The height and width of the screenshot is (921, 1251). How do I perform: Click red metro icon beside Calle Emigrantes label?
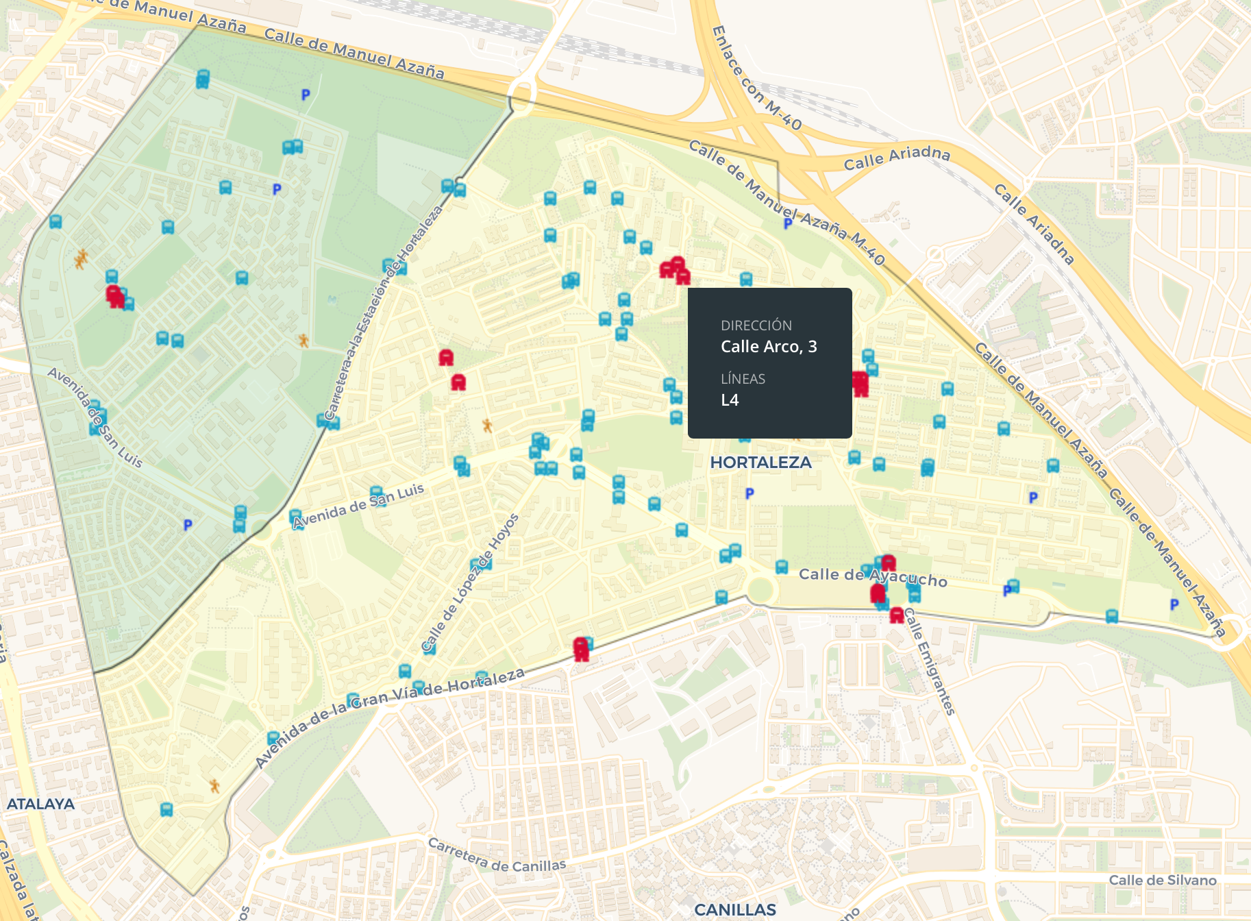[x=897, y=615]
